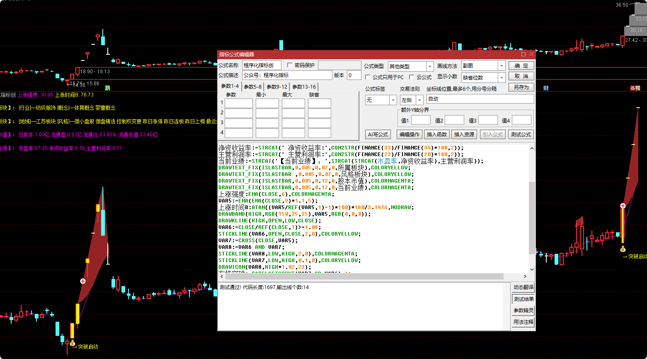Switch to the 参数5-8 tab
647x359 pixels.
coord(252,87)
